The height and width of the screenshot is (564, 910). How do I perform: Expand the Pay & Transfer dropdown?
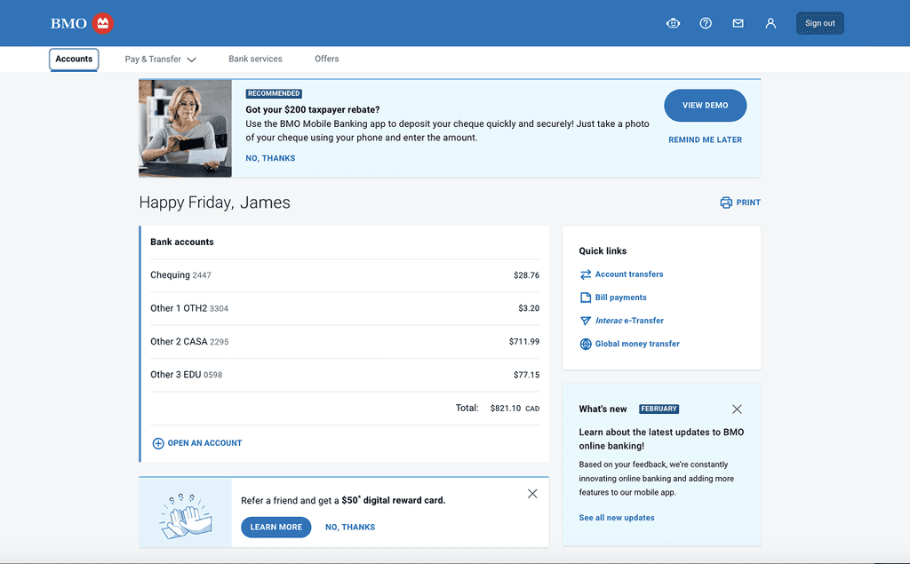161,60
